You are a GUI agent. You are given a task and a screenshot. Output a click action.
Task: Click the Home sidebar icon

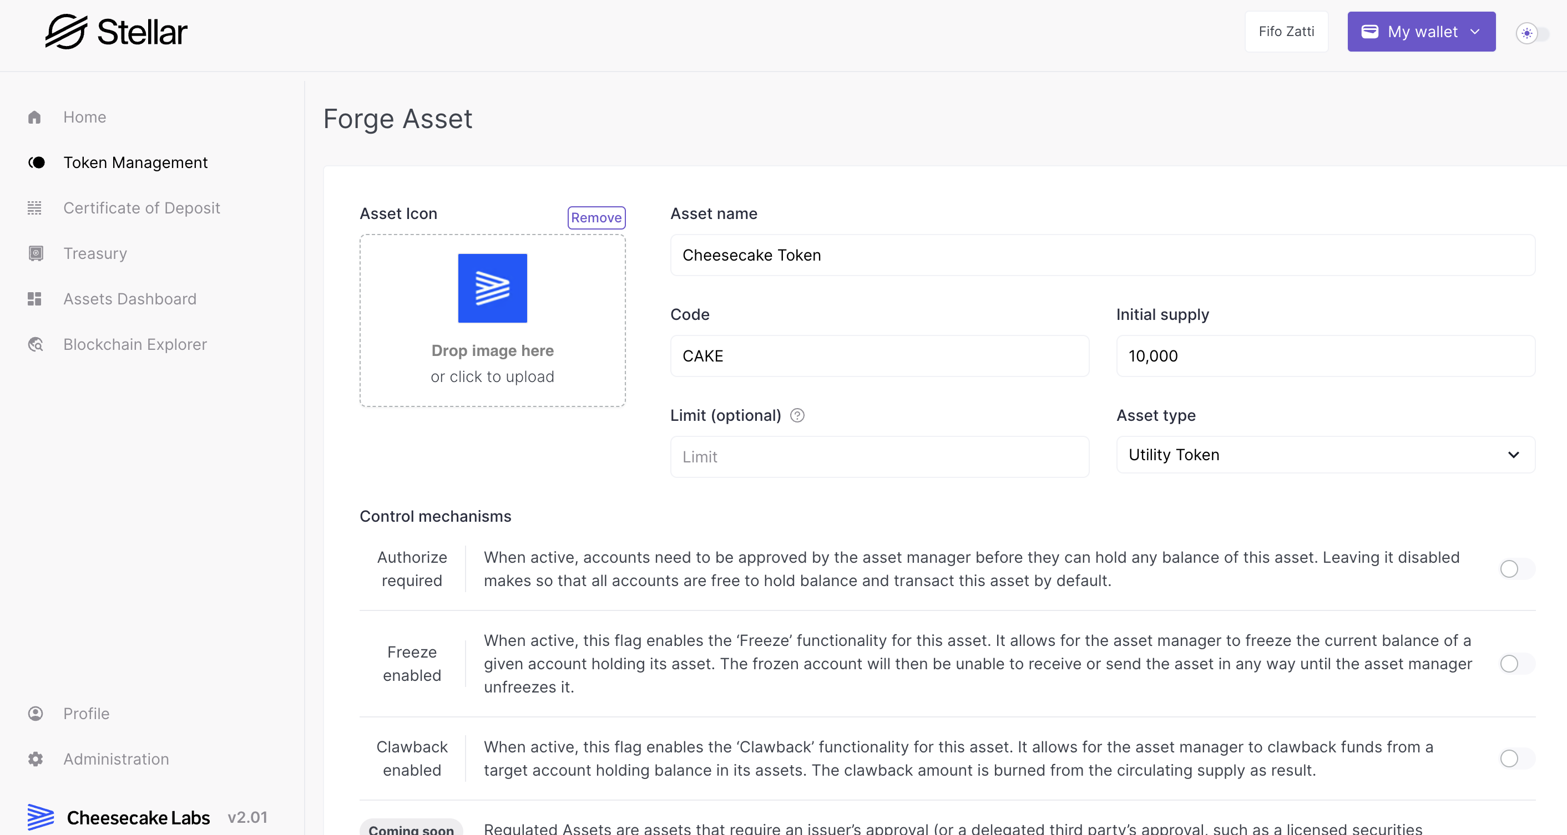coord(34,118)
